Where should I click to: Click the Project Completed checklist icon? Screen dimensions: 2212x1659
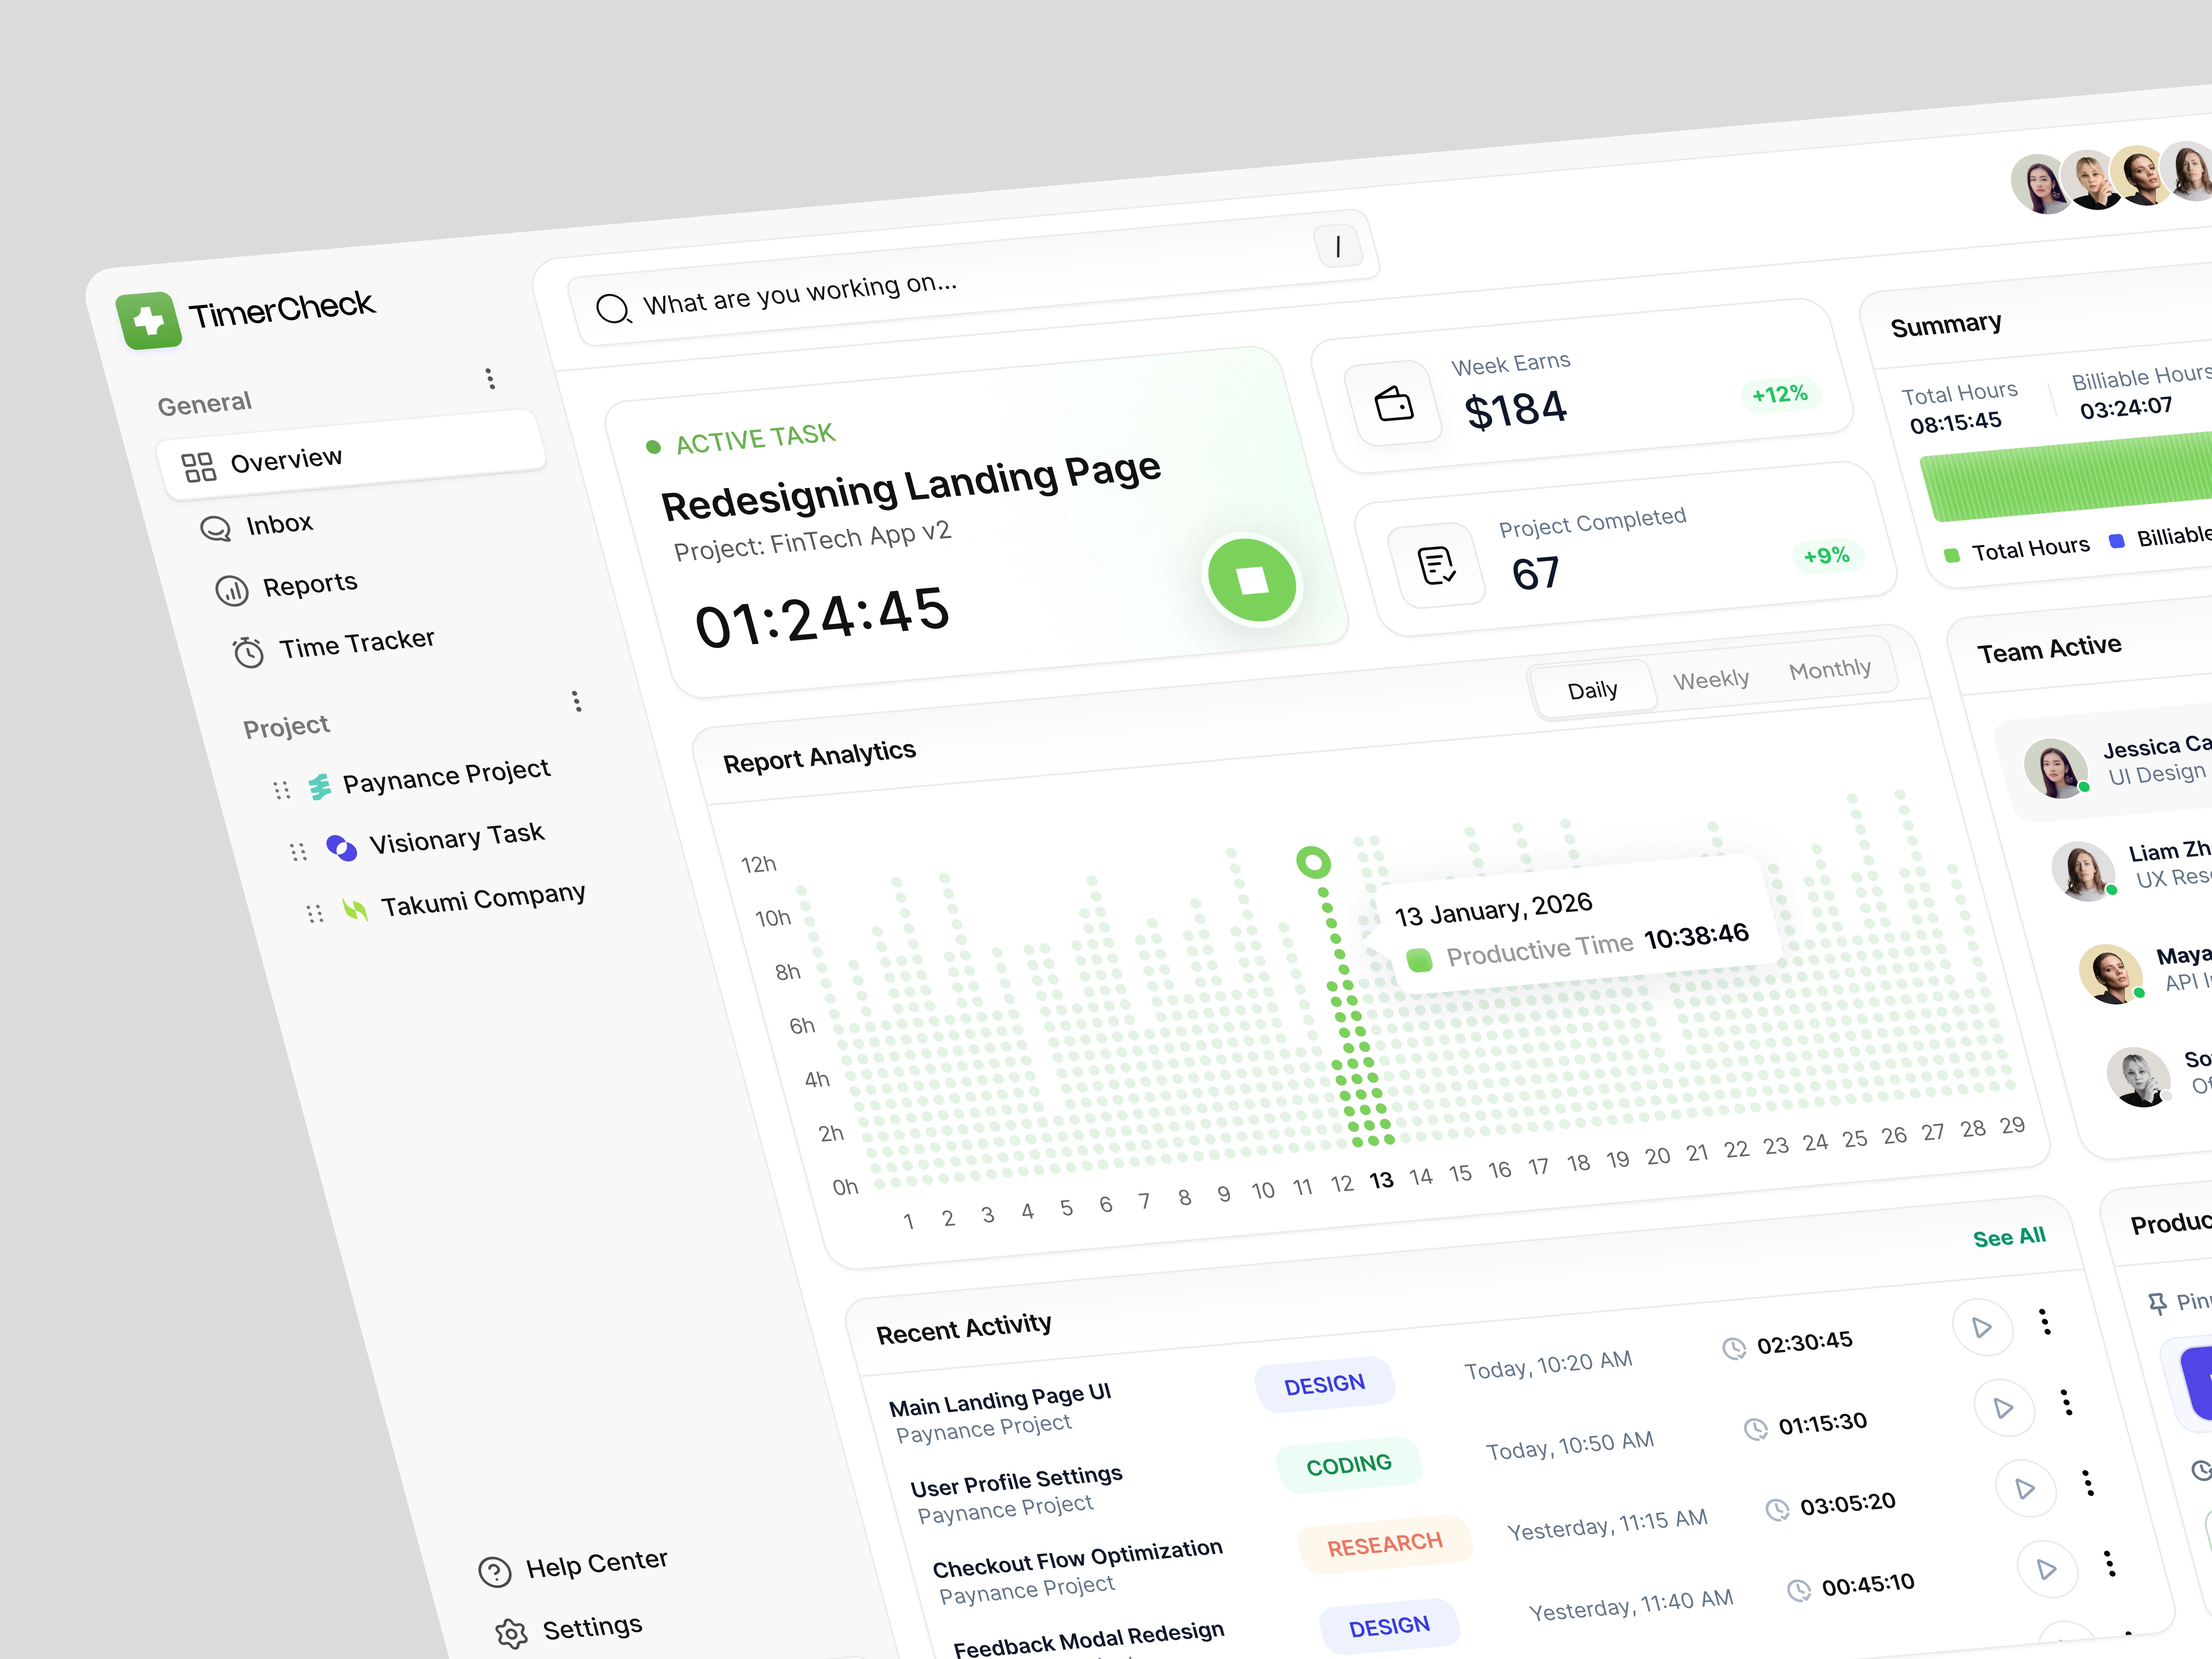coord(1437,565)
